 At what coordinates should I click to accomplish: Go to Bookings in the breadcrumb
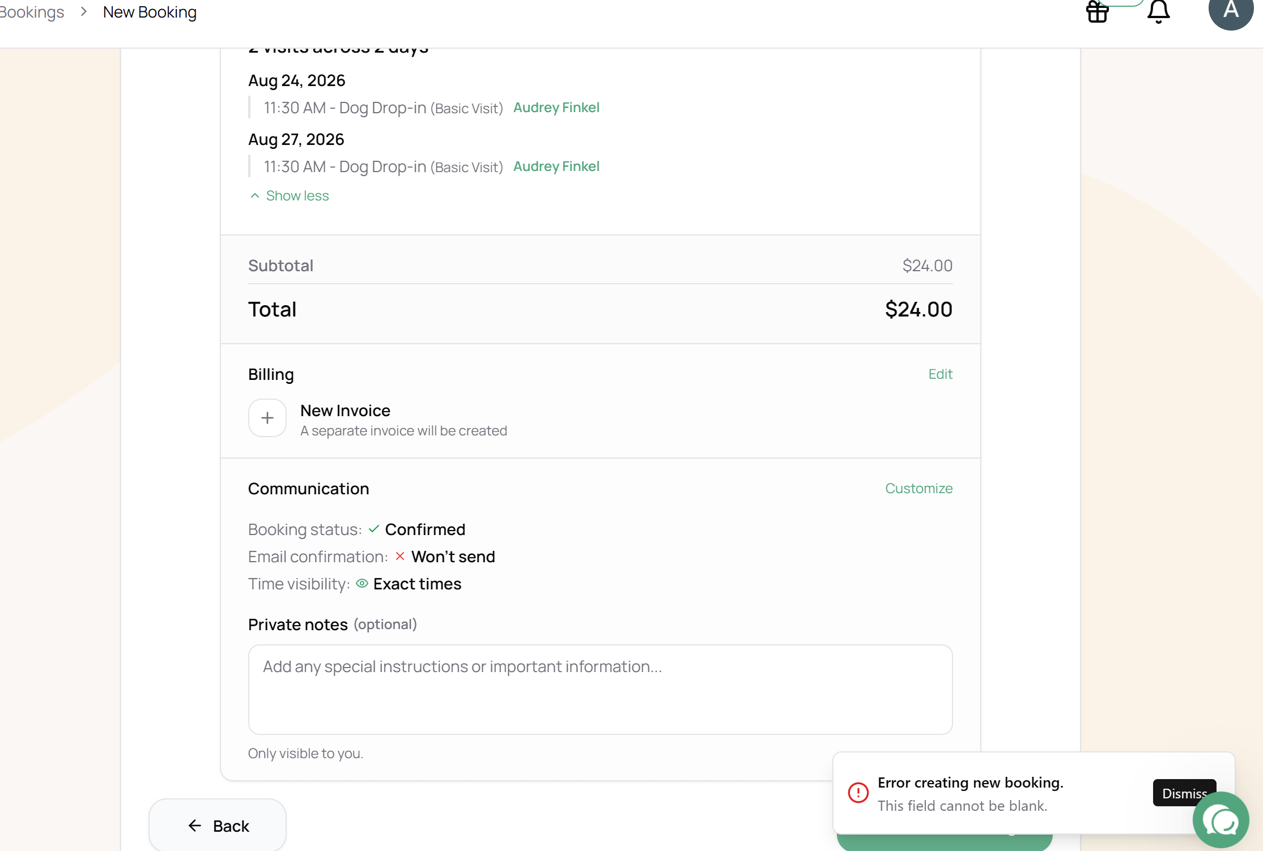32,12
